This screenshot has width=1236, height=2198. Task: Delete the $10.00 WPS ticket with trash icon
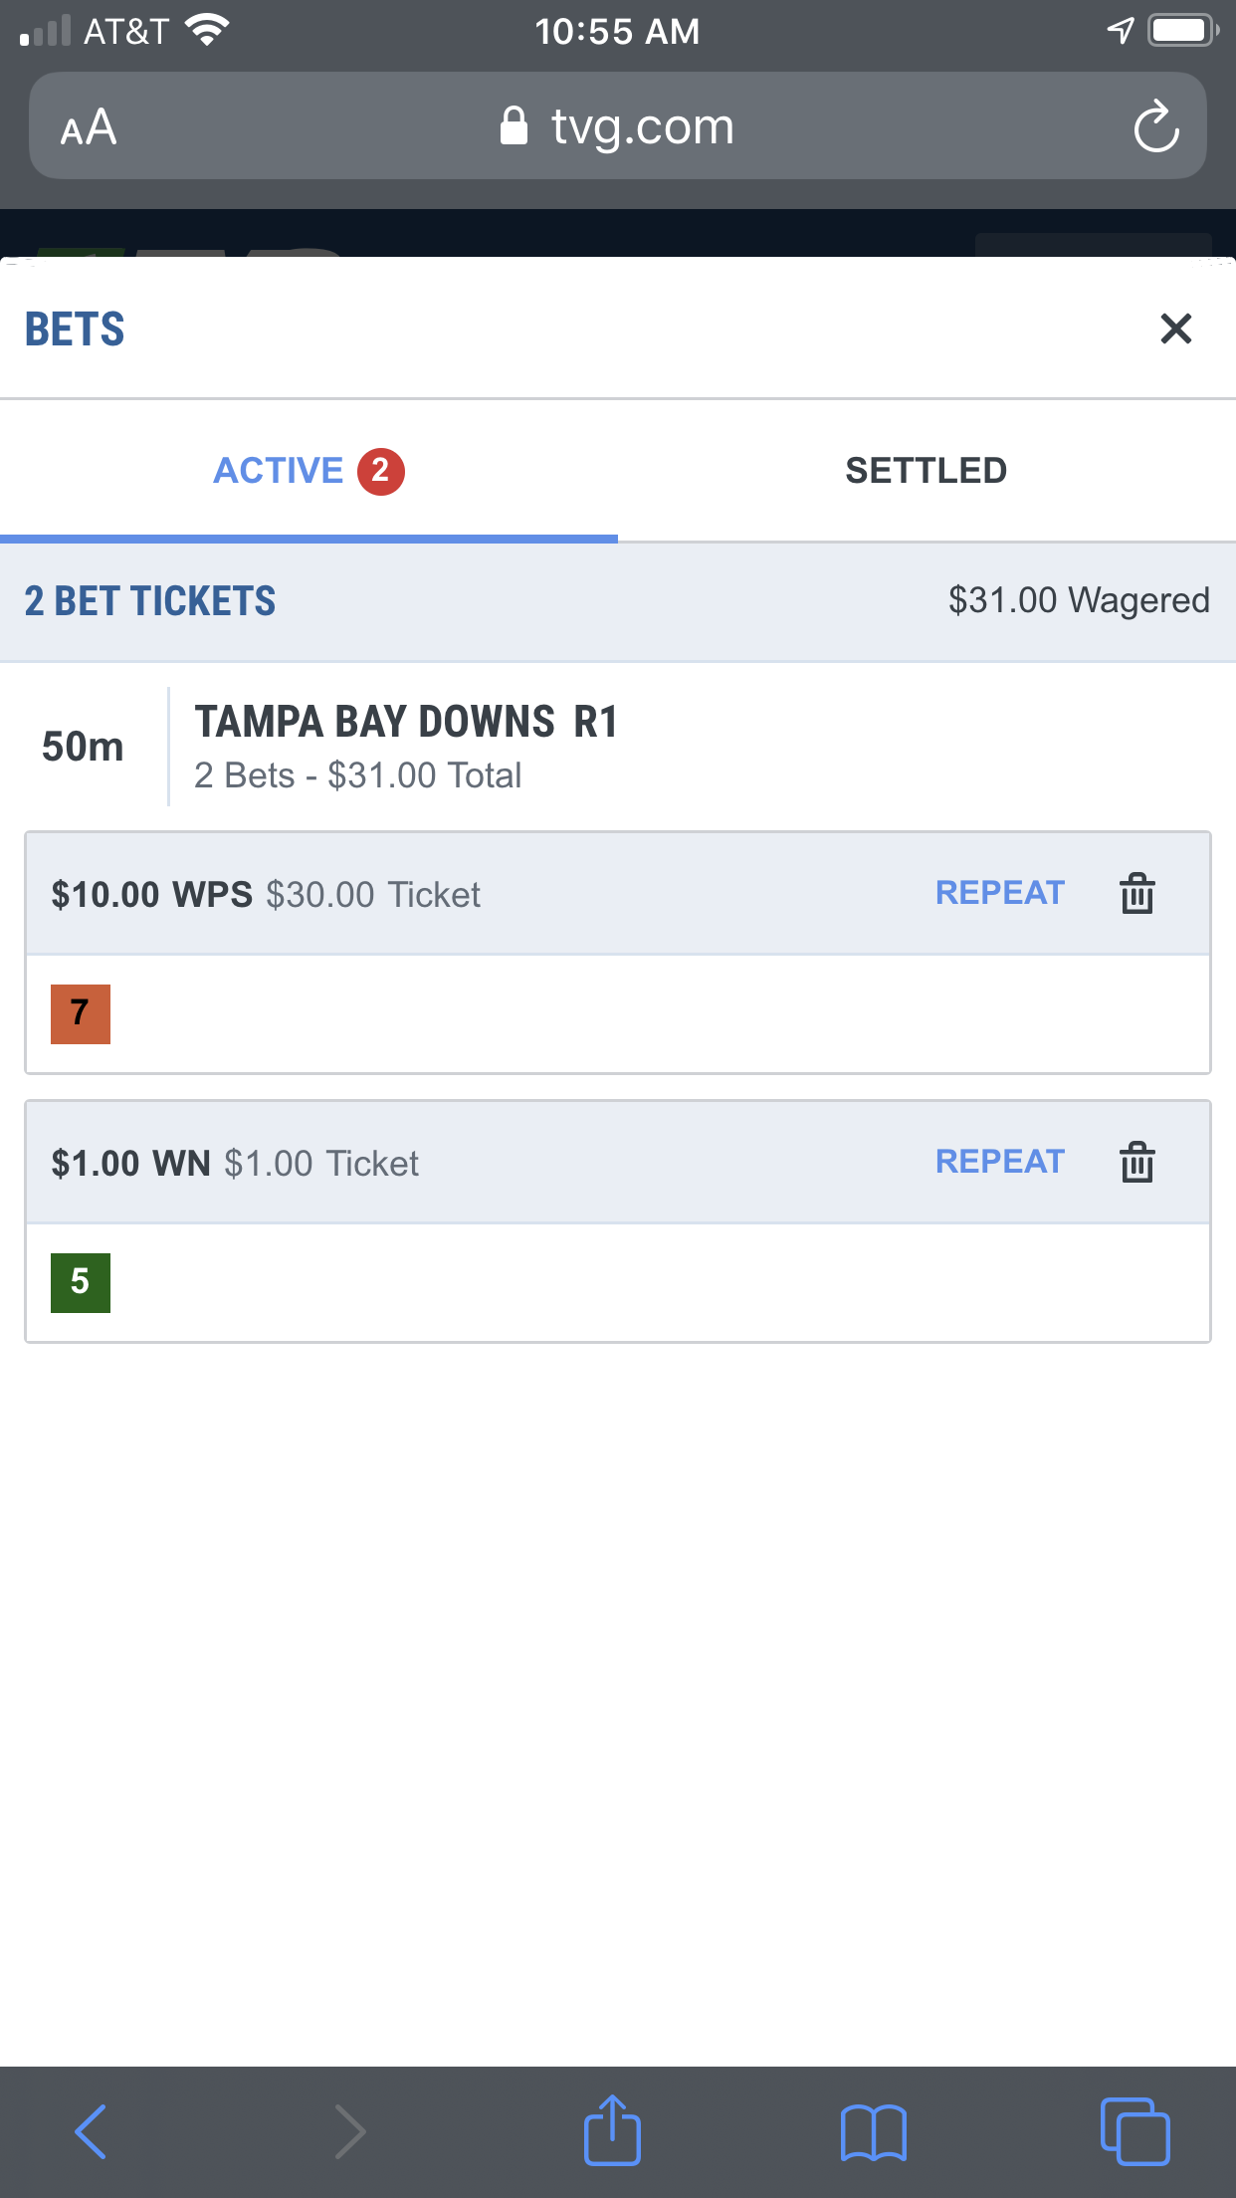coord(1136,893)
